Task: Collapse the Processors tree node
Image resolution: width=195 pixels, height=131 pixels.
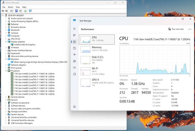Action: click(6, 71)
